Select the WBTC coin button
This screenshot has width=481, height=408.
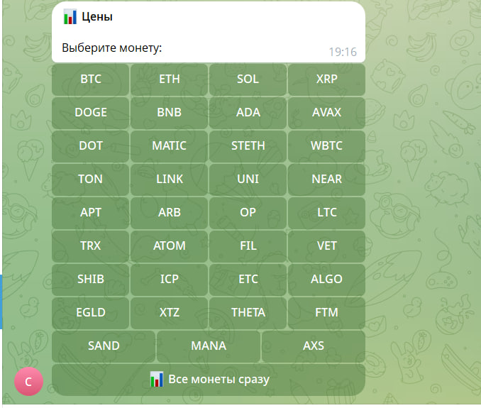pos(327,146)
